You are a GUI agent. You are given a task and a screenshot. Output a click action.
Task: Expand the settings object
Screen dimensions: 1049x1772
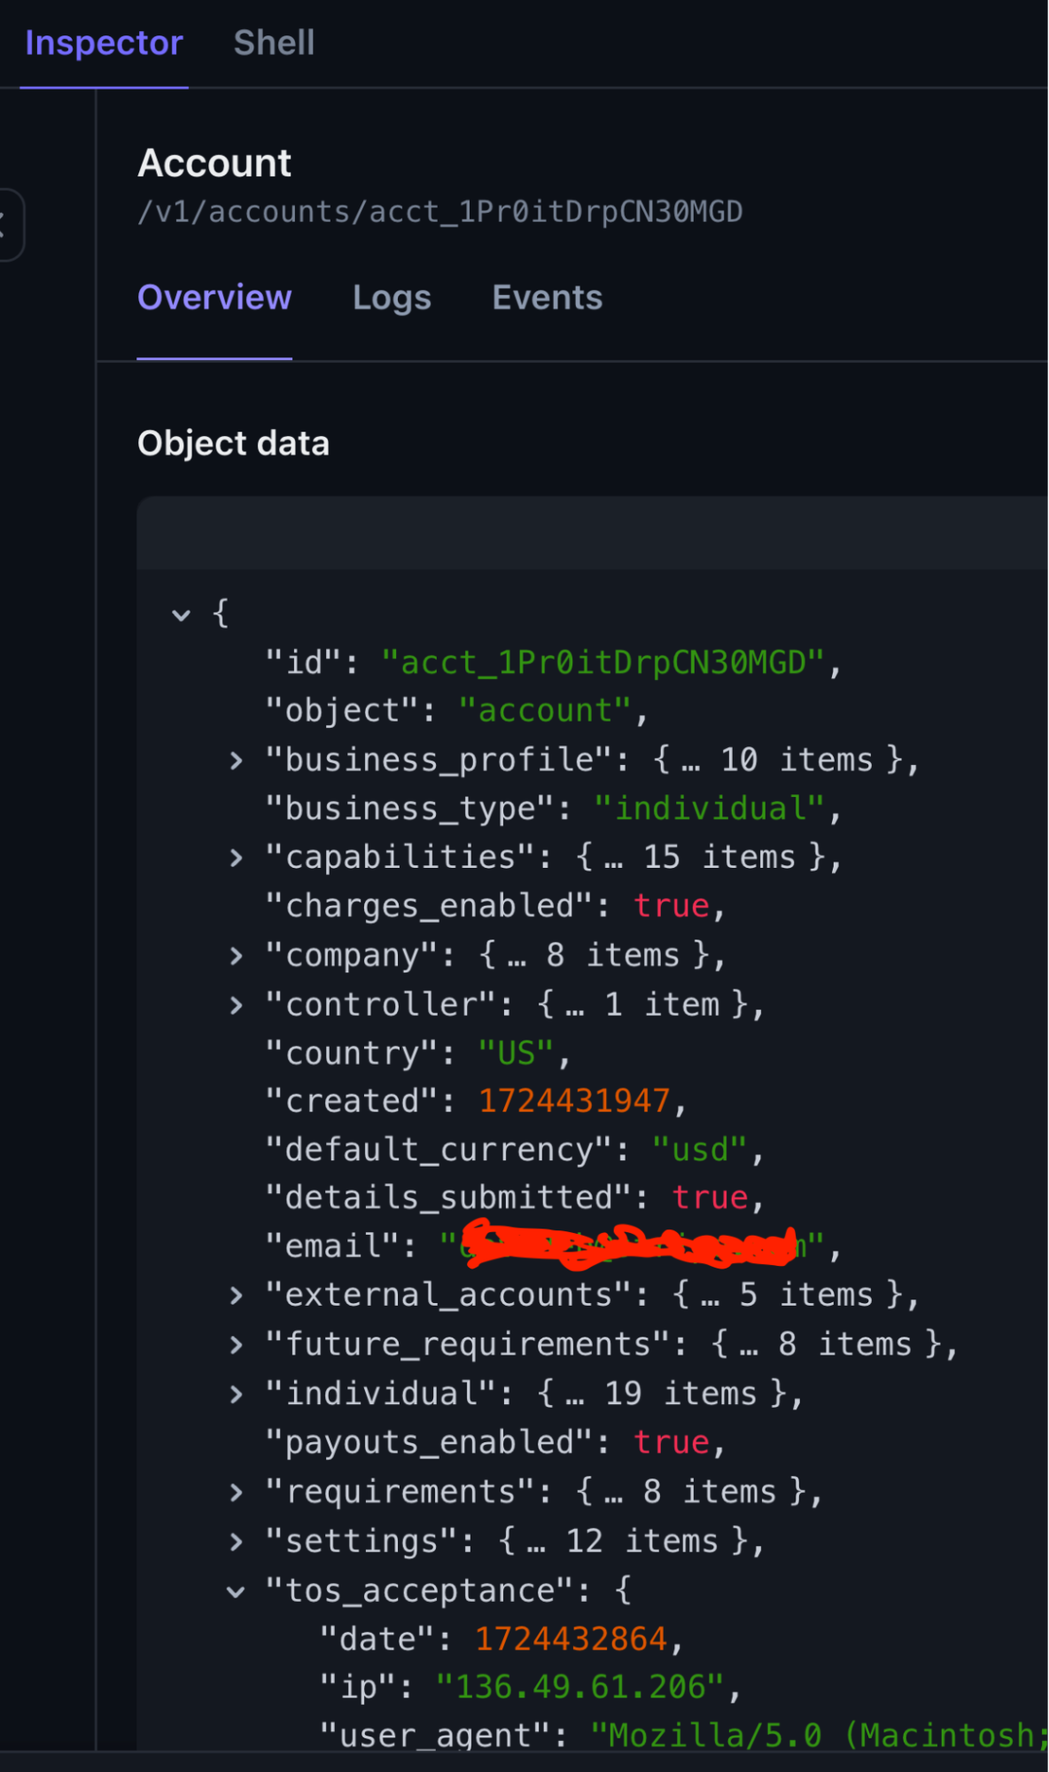point(236,1542)
